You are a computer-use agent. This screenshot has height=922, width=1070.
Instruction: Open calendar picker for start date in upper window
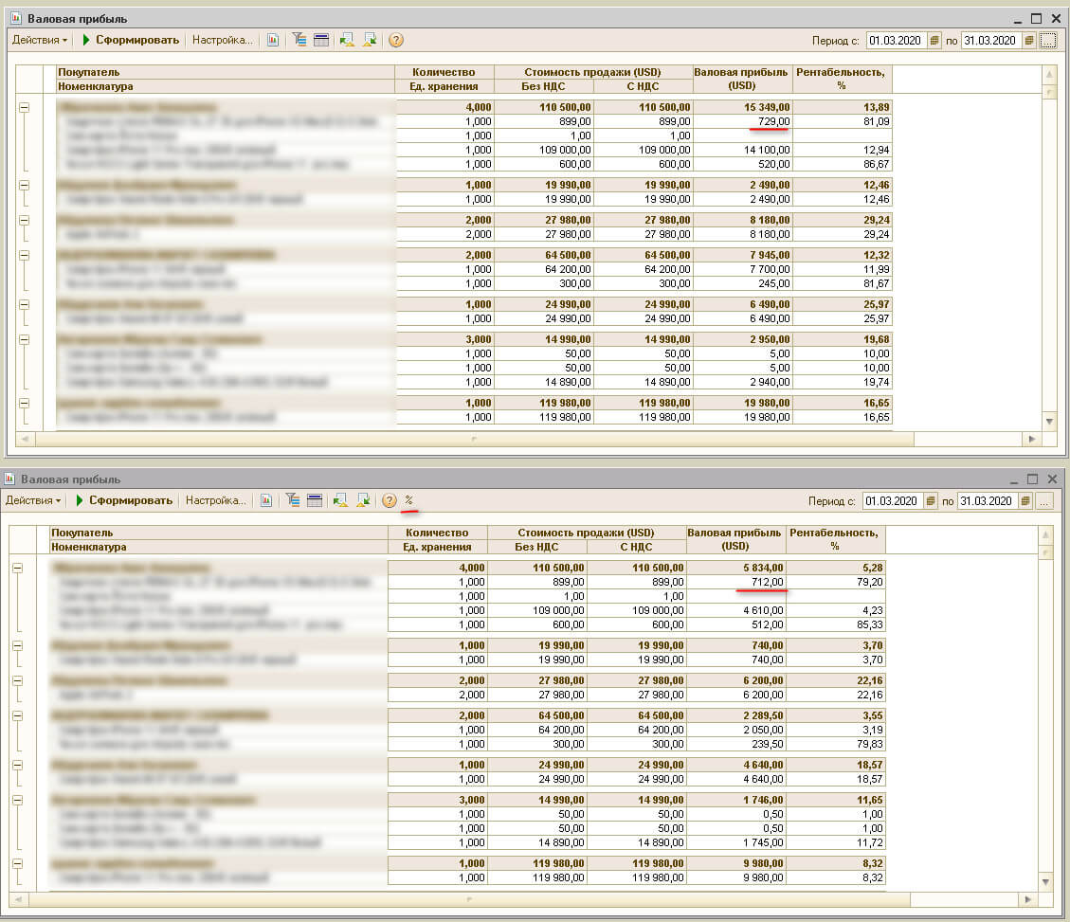(x=934, y=41)
